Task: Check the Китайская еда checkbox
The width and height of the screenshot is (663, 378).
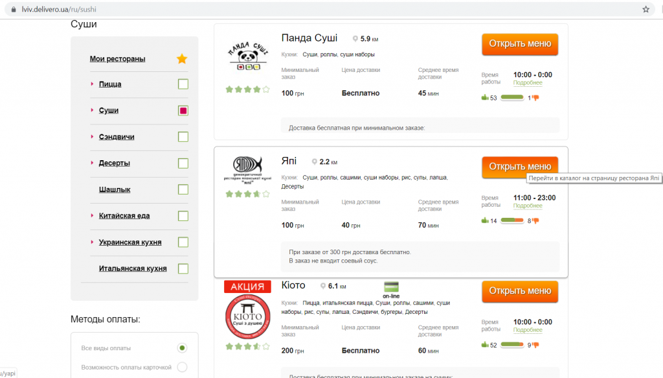Action: pyautogui.click(x=183, y=216)
